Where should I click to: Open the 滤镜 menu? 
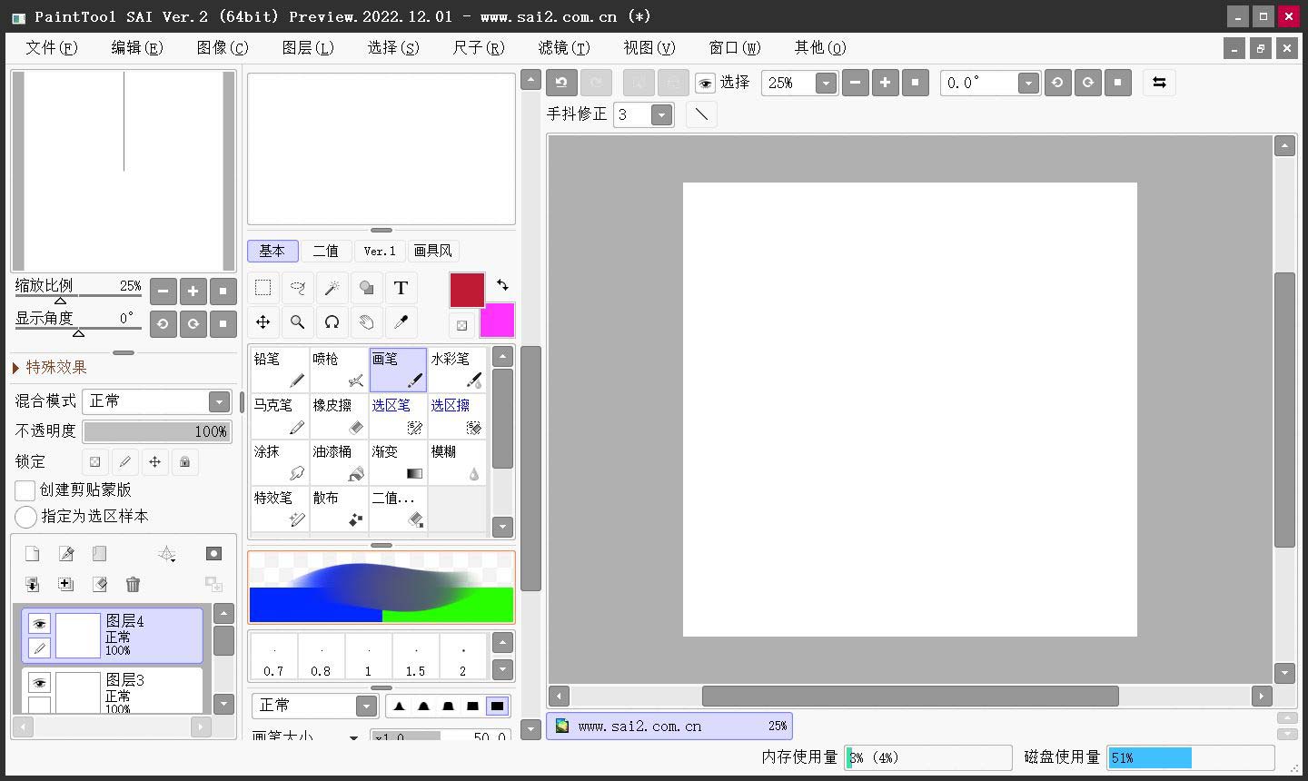pos(563,48)
